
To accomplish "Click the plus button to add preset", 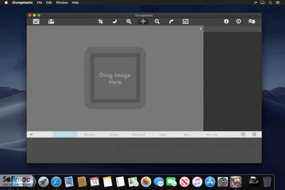I will click(243, 134).
